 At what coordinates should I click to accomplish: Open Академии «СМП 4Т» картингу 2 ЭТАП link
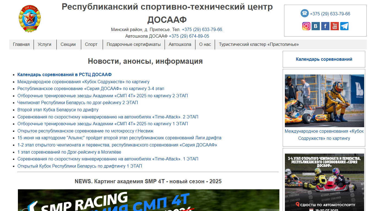tap(103, 96)
